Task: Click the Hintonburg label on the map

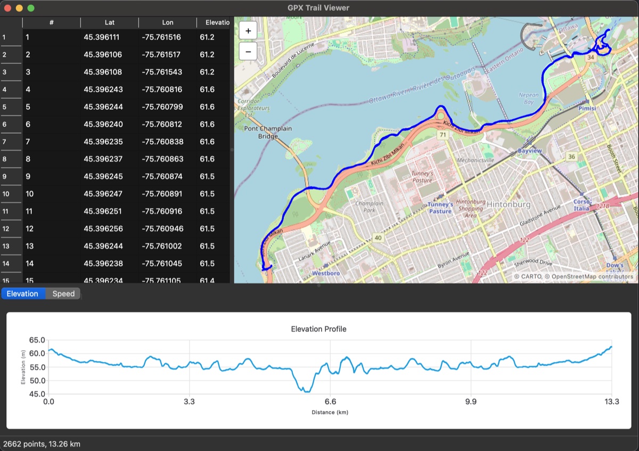Action: pyautogui.click(x=509, y=204)
